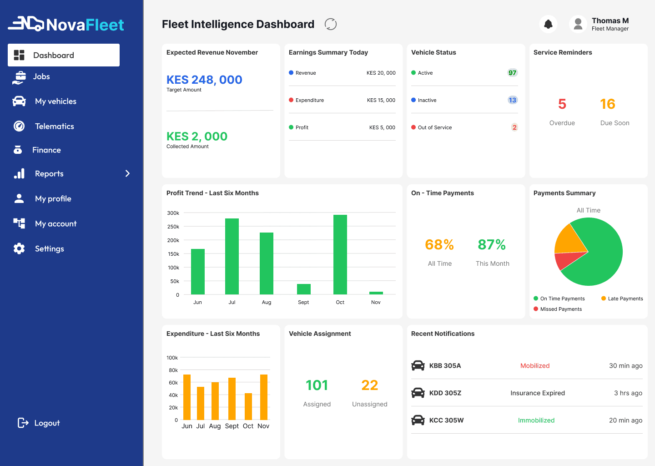Viewport: 655px width, 466px height.
Task: Click the Thomas M avatar icon
Action: coord(578,24)
